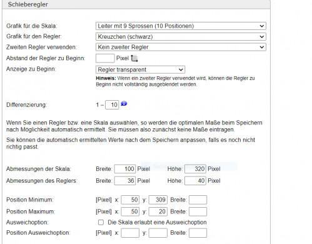Enable the Ausweichoption checkbox

101,223
